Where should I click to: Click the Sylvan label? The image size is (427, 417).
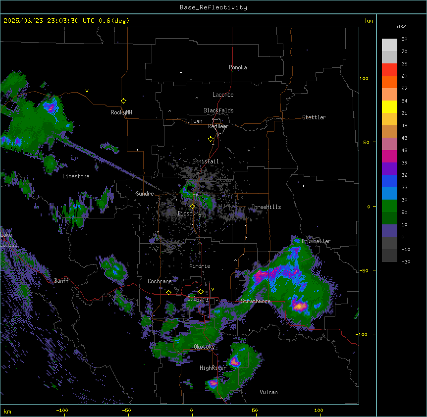[x=193, y=121]
